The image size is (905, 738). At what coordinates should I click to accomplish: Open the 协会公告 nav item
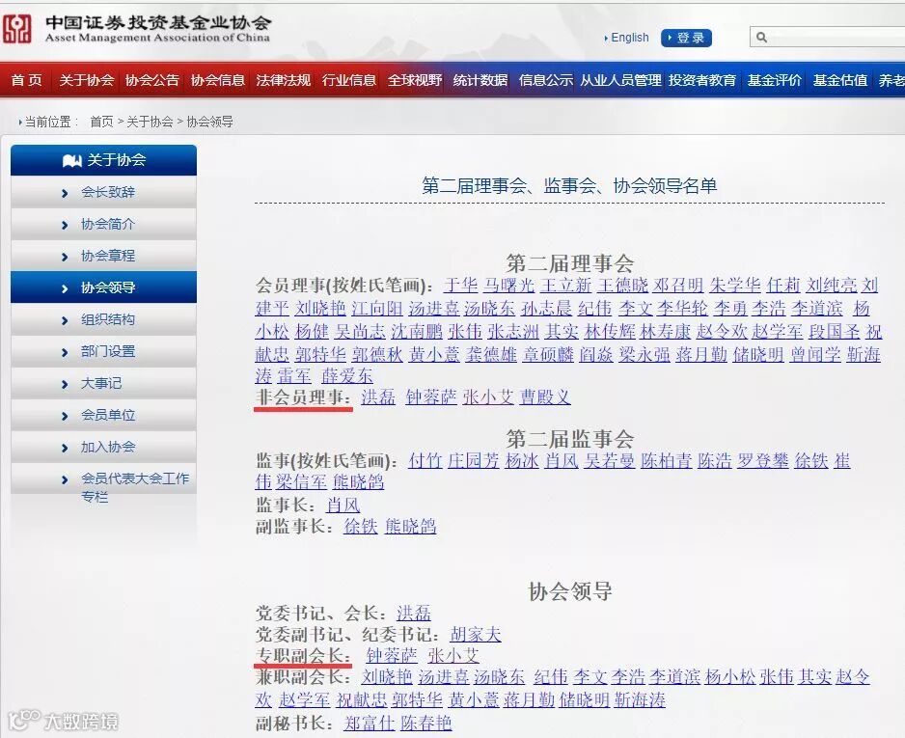[x=152, y=80]
